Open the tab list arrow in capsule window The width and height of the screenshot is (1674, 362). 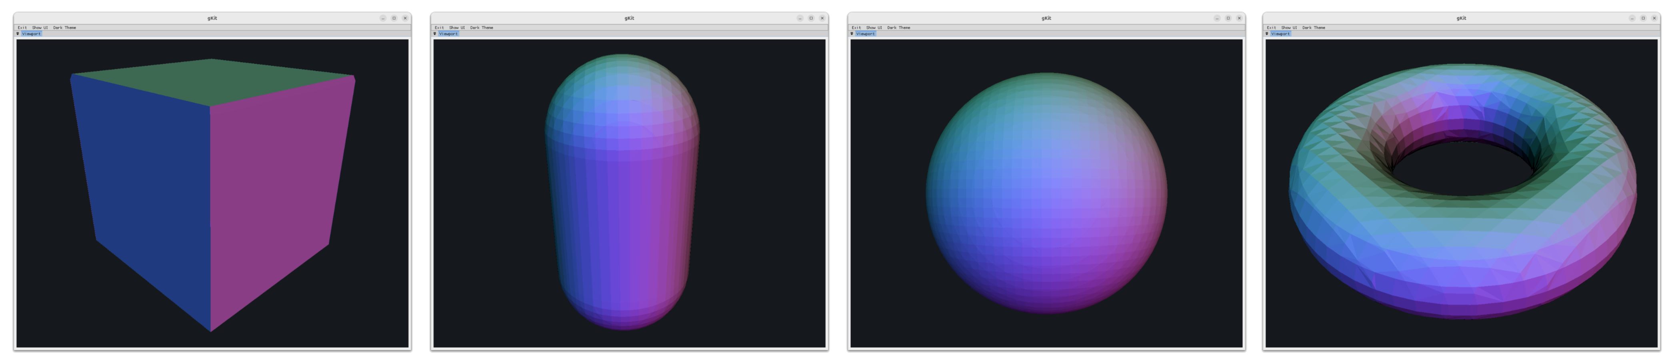coord(435,34)
